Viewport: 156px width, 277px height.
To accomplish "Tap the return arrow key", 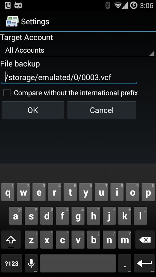I will click(x=144, y=263).
